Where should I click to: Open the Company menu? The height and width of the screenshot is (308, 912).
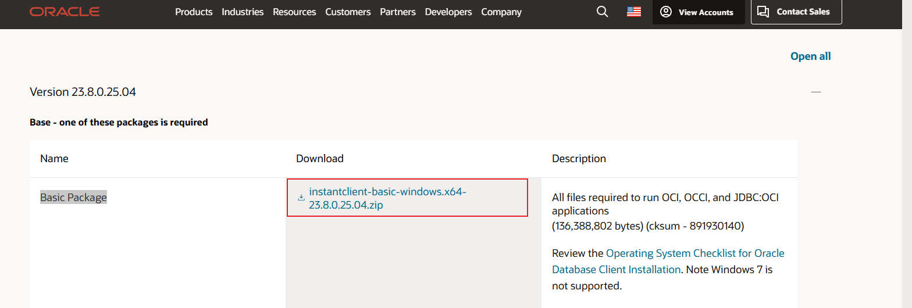click(x=501, y=12)
